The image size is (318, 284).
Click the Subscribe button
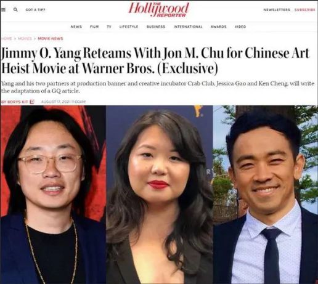coord(305,10)
